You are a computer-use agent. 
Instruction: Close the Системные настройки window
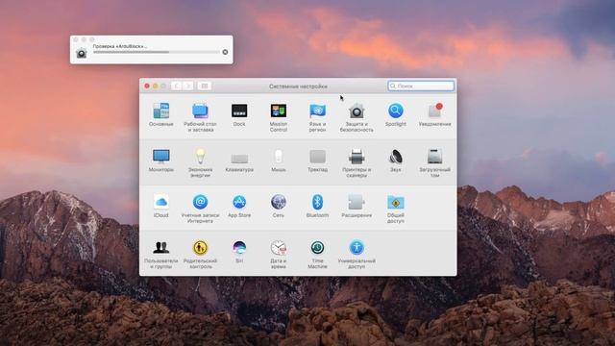click(x=147, y=86)
